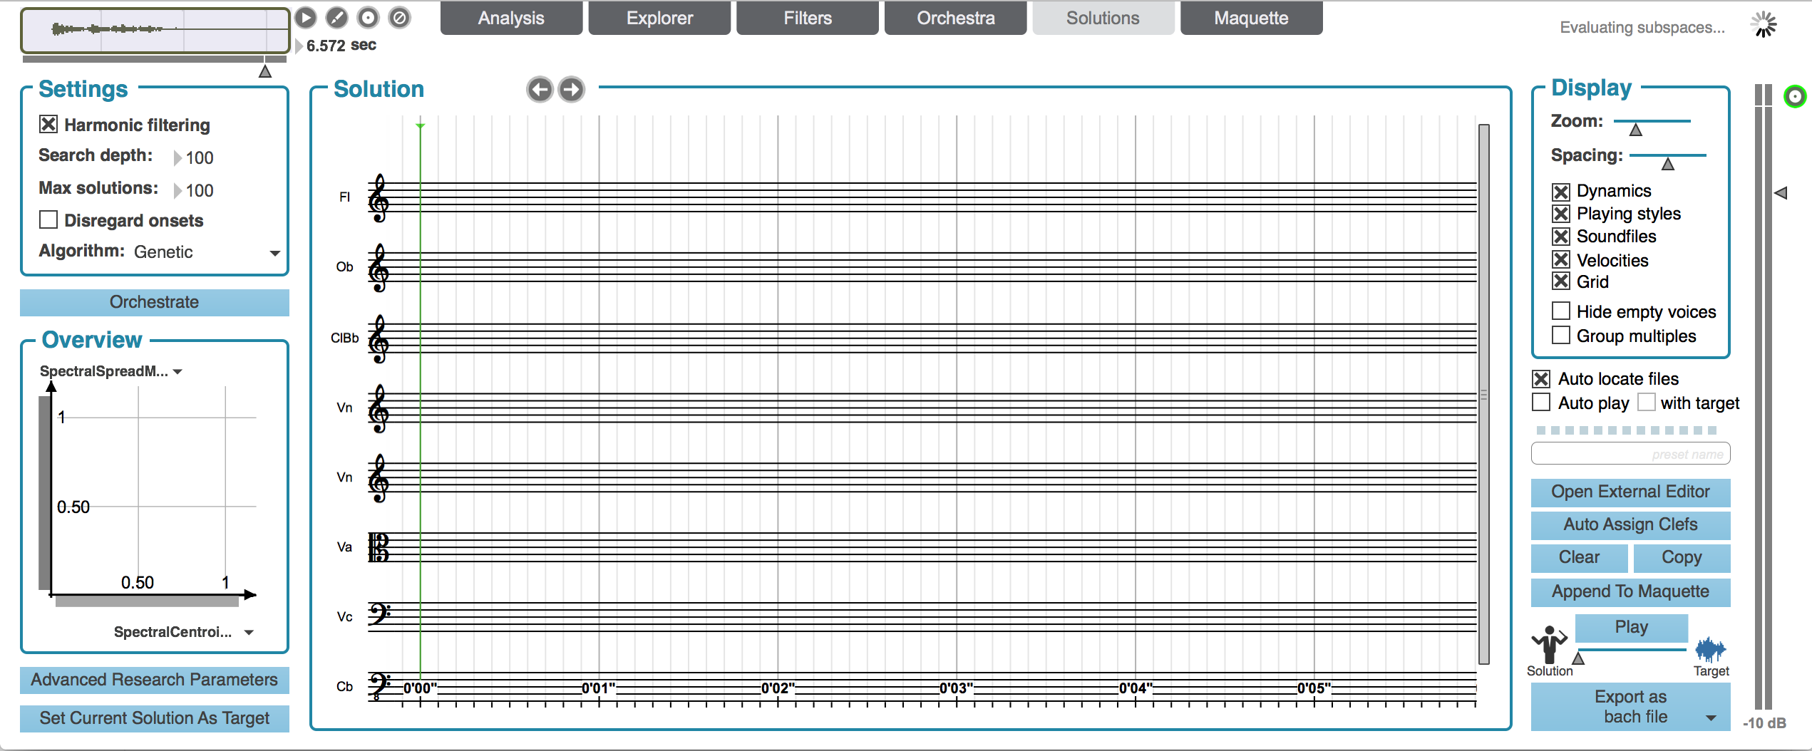
Task: Open Advanced Research Parameters
Action: (x=155, y=680)
